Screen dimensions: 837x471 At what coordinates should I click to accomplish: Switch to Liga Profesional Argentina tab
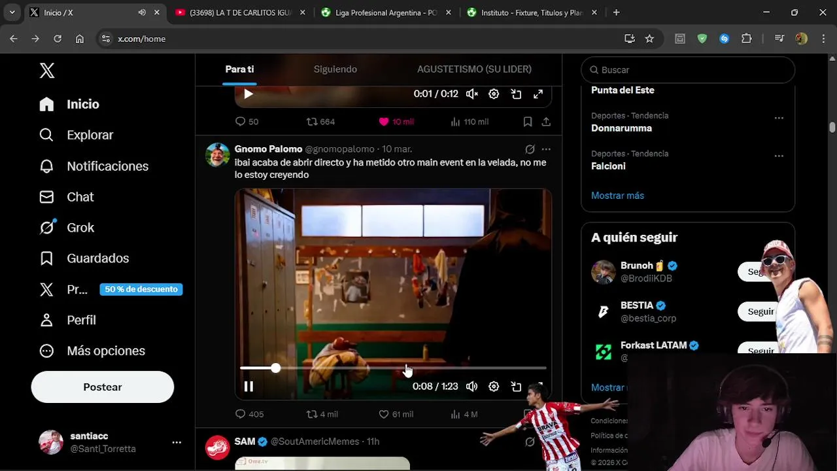point(386,12)
